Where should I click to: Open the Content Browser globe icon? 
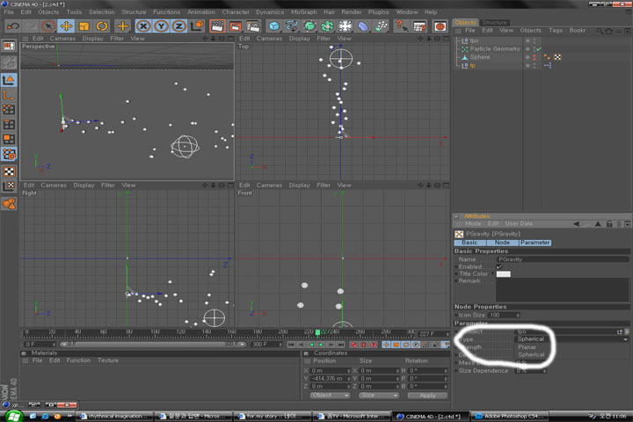(440, 26)
